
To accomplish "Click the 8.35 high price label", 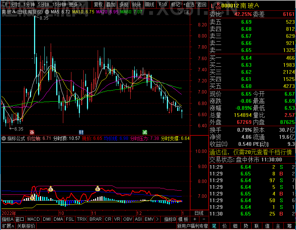I will click(44, 18).
